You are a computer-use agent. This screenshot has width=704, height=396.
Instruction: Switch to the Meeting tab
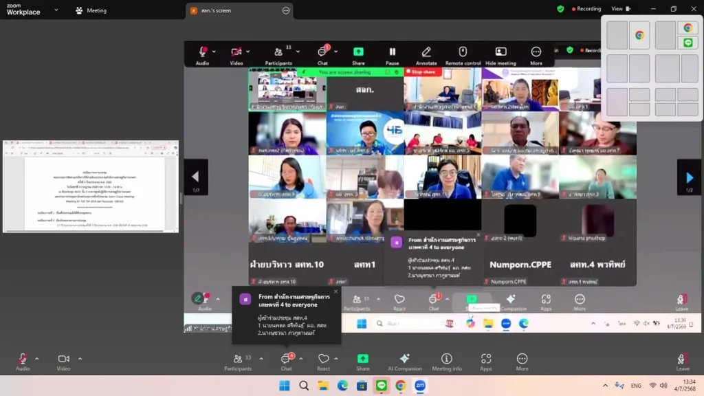click(91, 10)
